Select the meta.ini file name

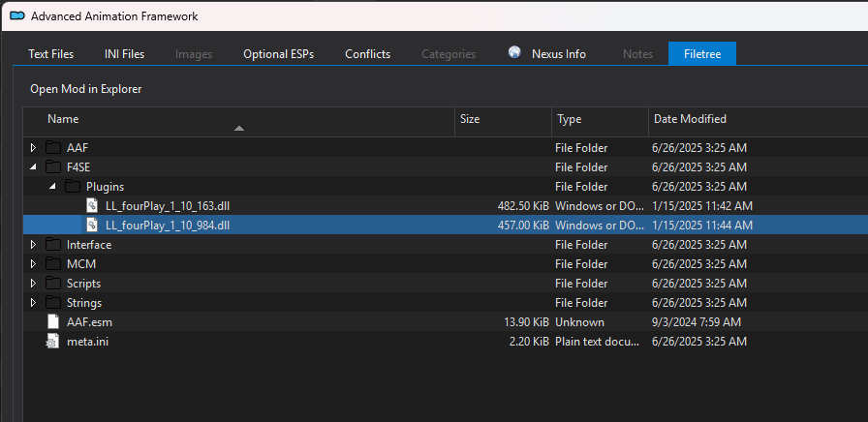87,342
